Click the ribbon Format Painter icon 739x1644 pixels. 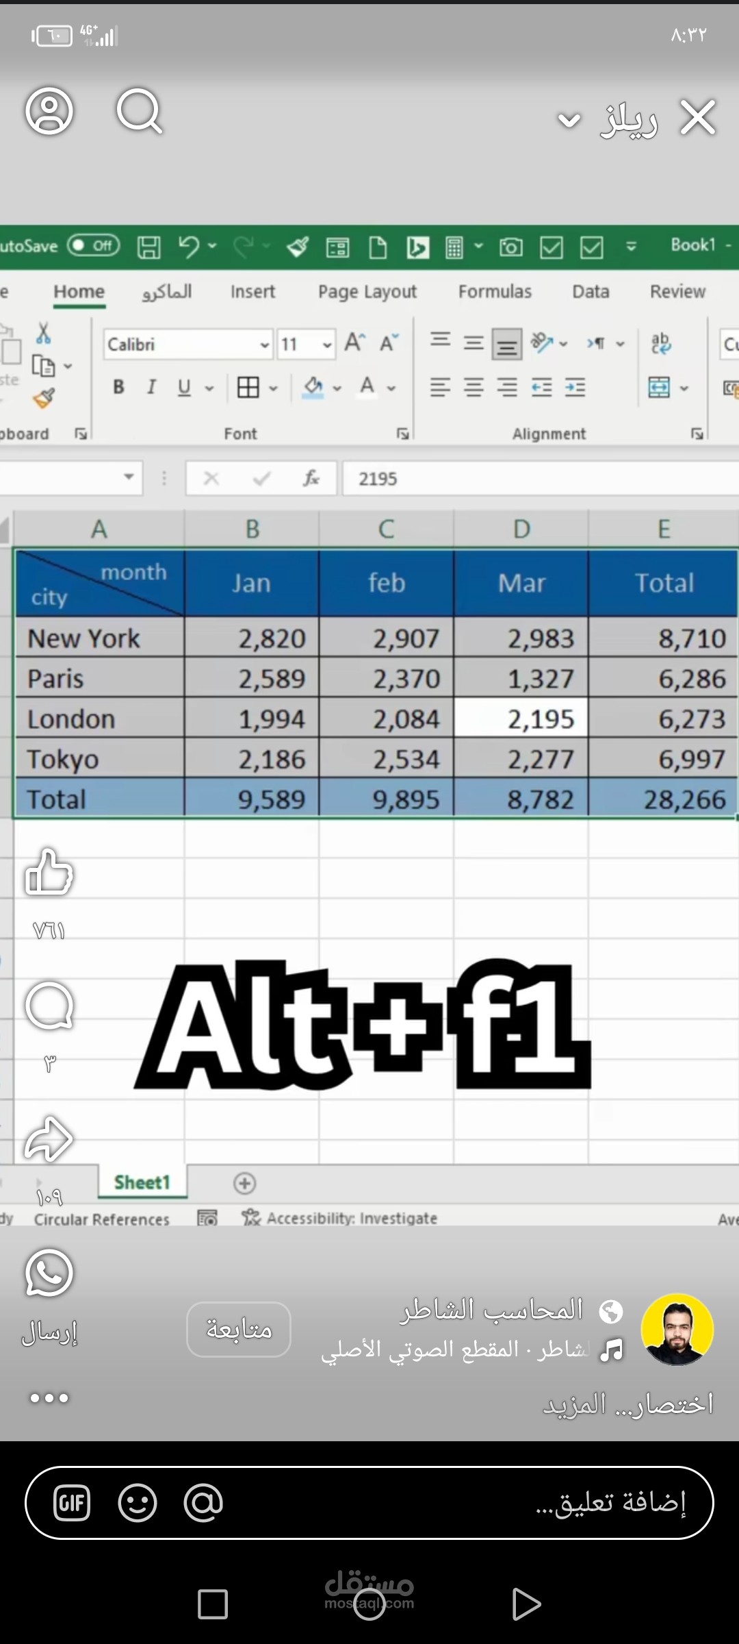coord(44,398)
